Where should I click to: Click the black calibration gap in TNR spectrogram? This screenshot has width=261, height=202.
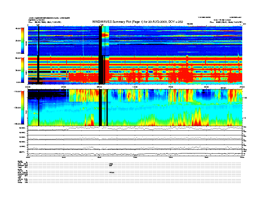point(101,108)
